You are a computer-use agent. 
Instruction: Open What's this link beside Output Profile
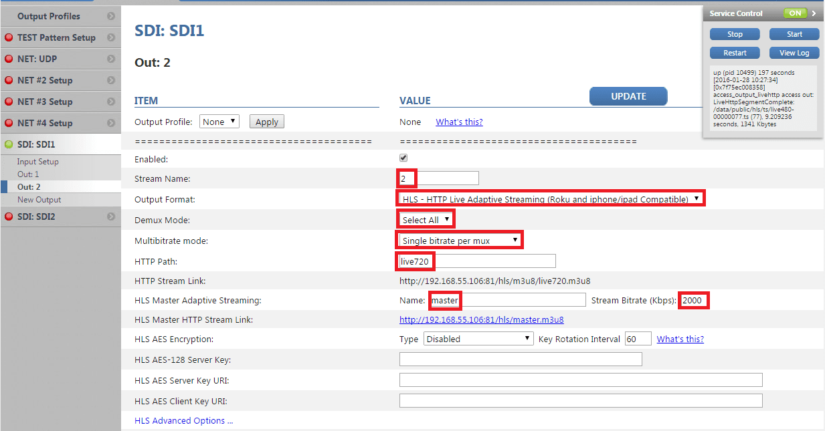pos(459,122)
